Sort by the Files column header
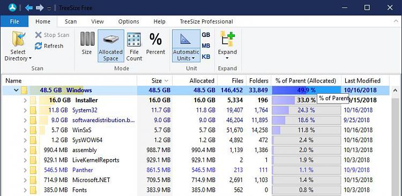 point(232,81)
